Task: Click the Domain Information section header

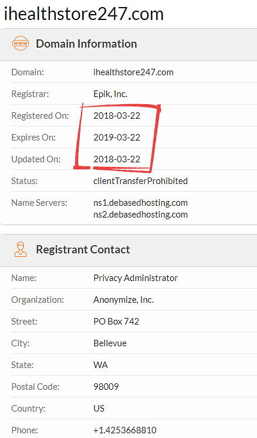Action: tap(86, 44)
